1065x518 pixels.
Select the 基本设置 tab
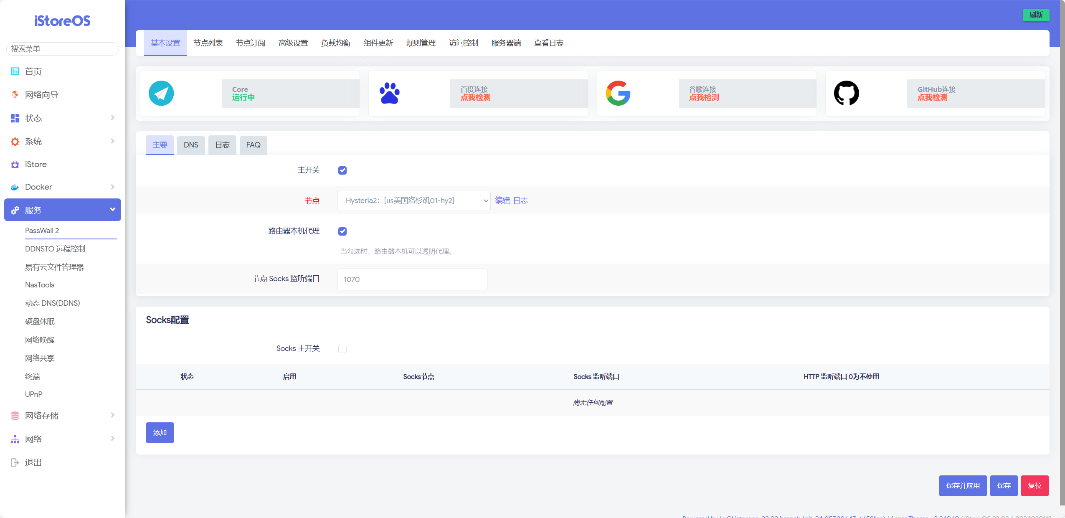[165, 43]
